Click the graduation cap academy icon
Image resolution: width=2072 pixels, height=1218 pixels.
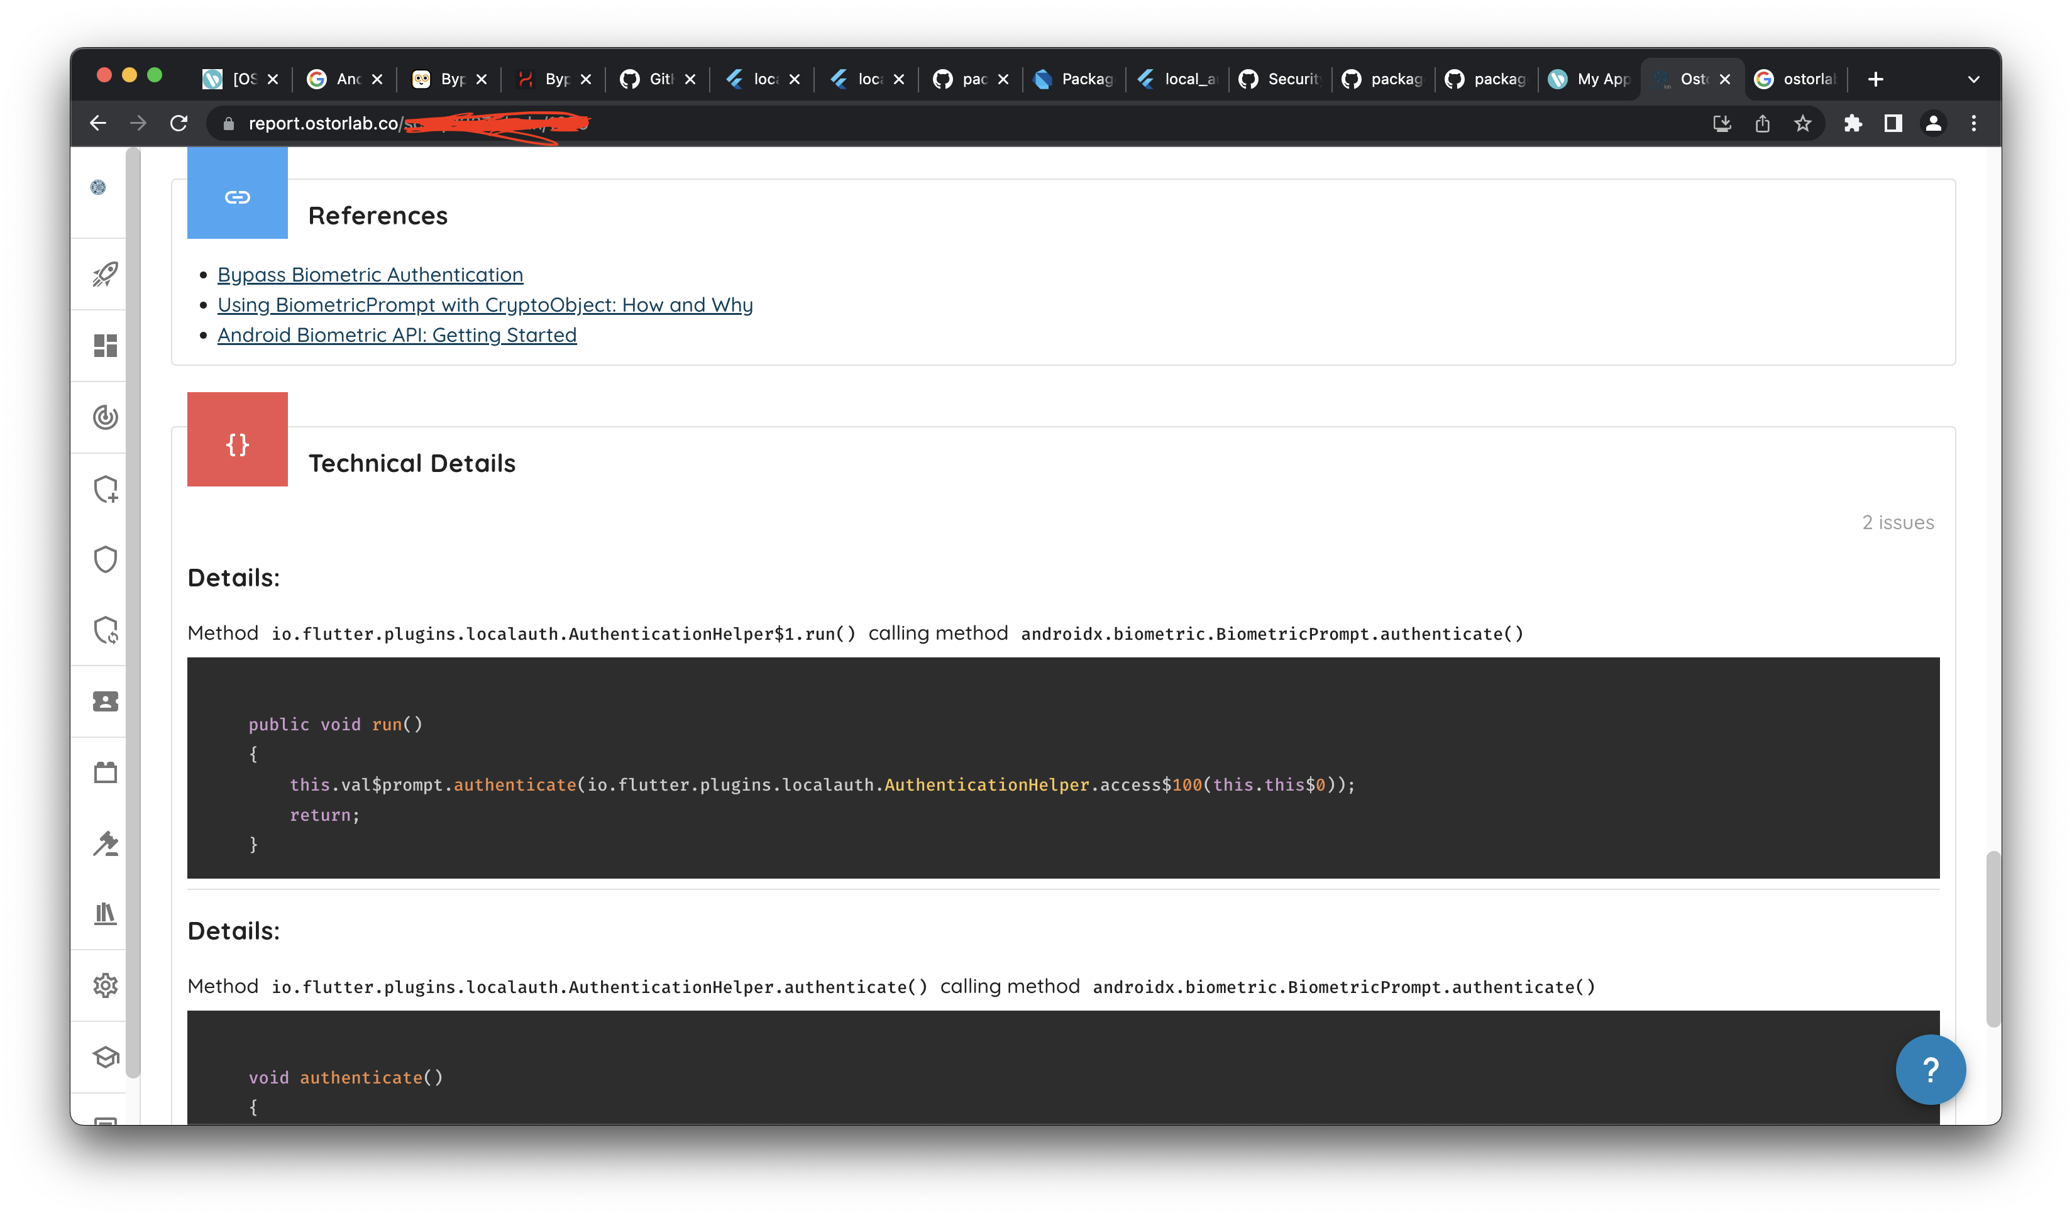click(x=105, y=1058)
